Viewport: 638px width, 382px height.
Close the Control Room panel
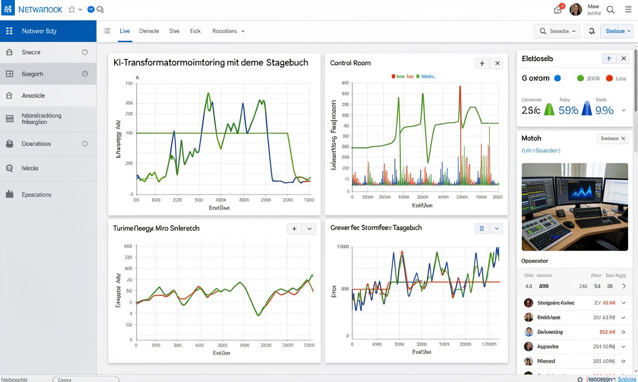(x=497, y=63)
